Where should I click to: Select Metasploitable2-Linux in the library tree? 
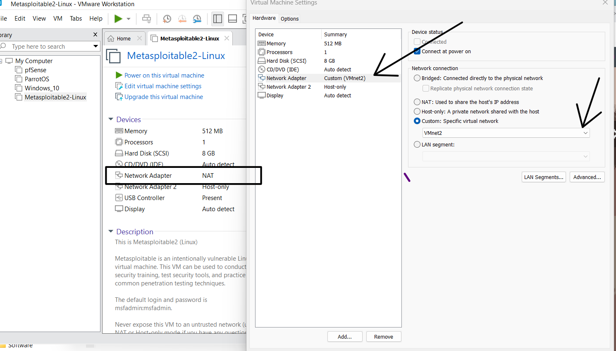(x=55, y=97)
